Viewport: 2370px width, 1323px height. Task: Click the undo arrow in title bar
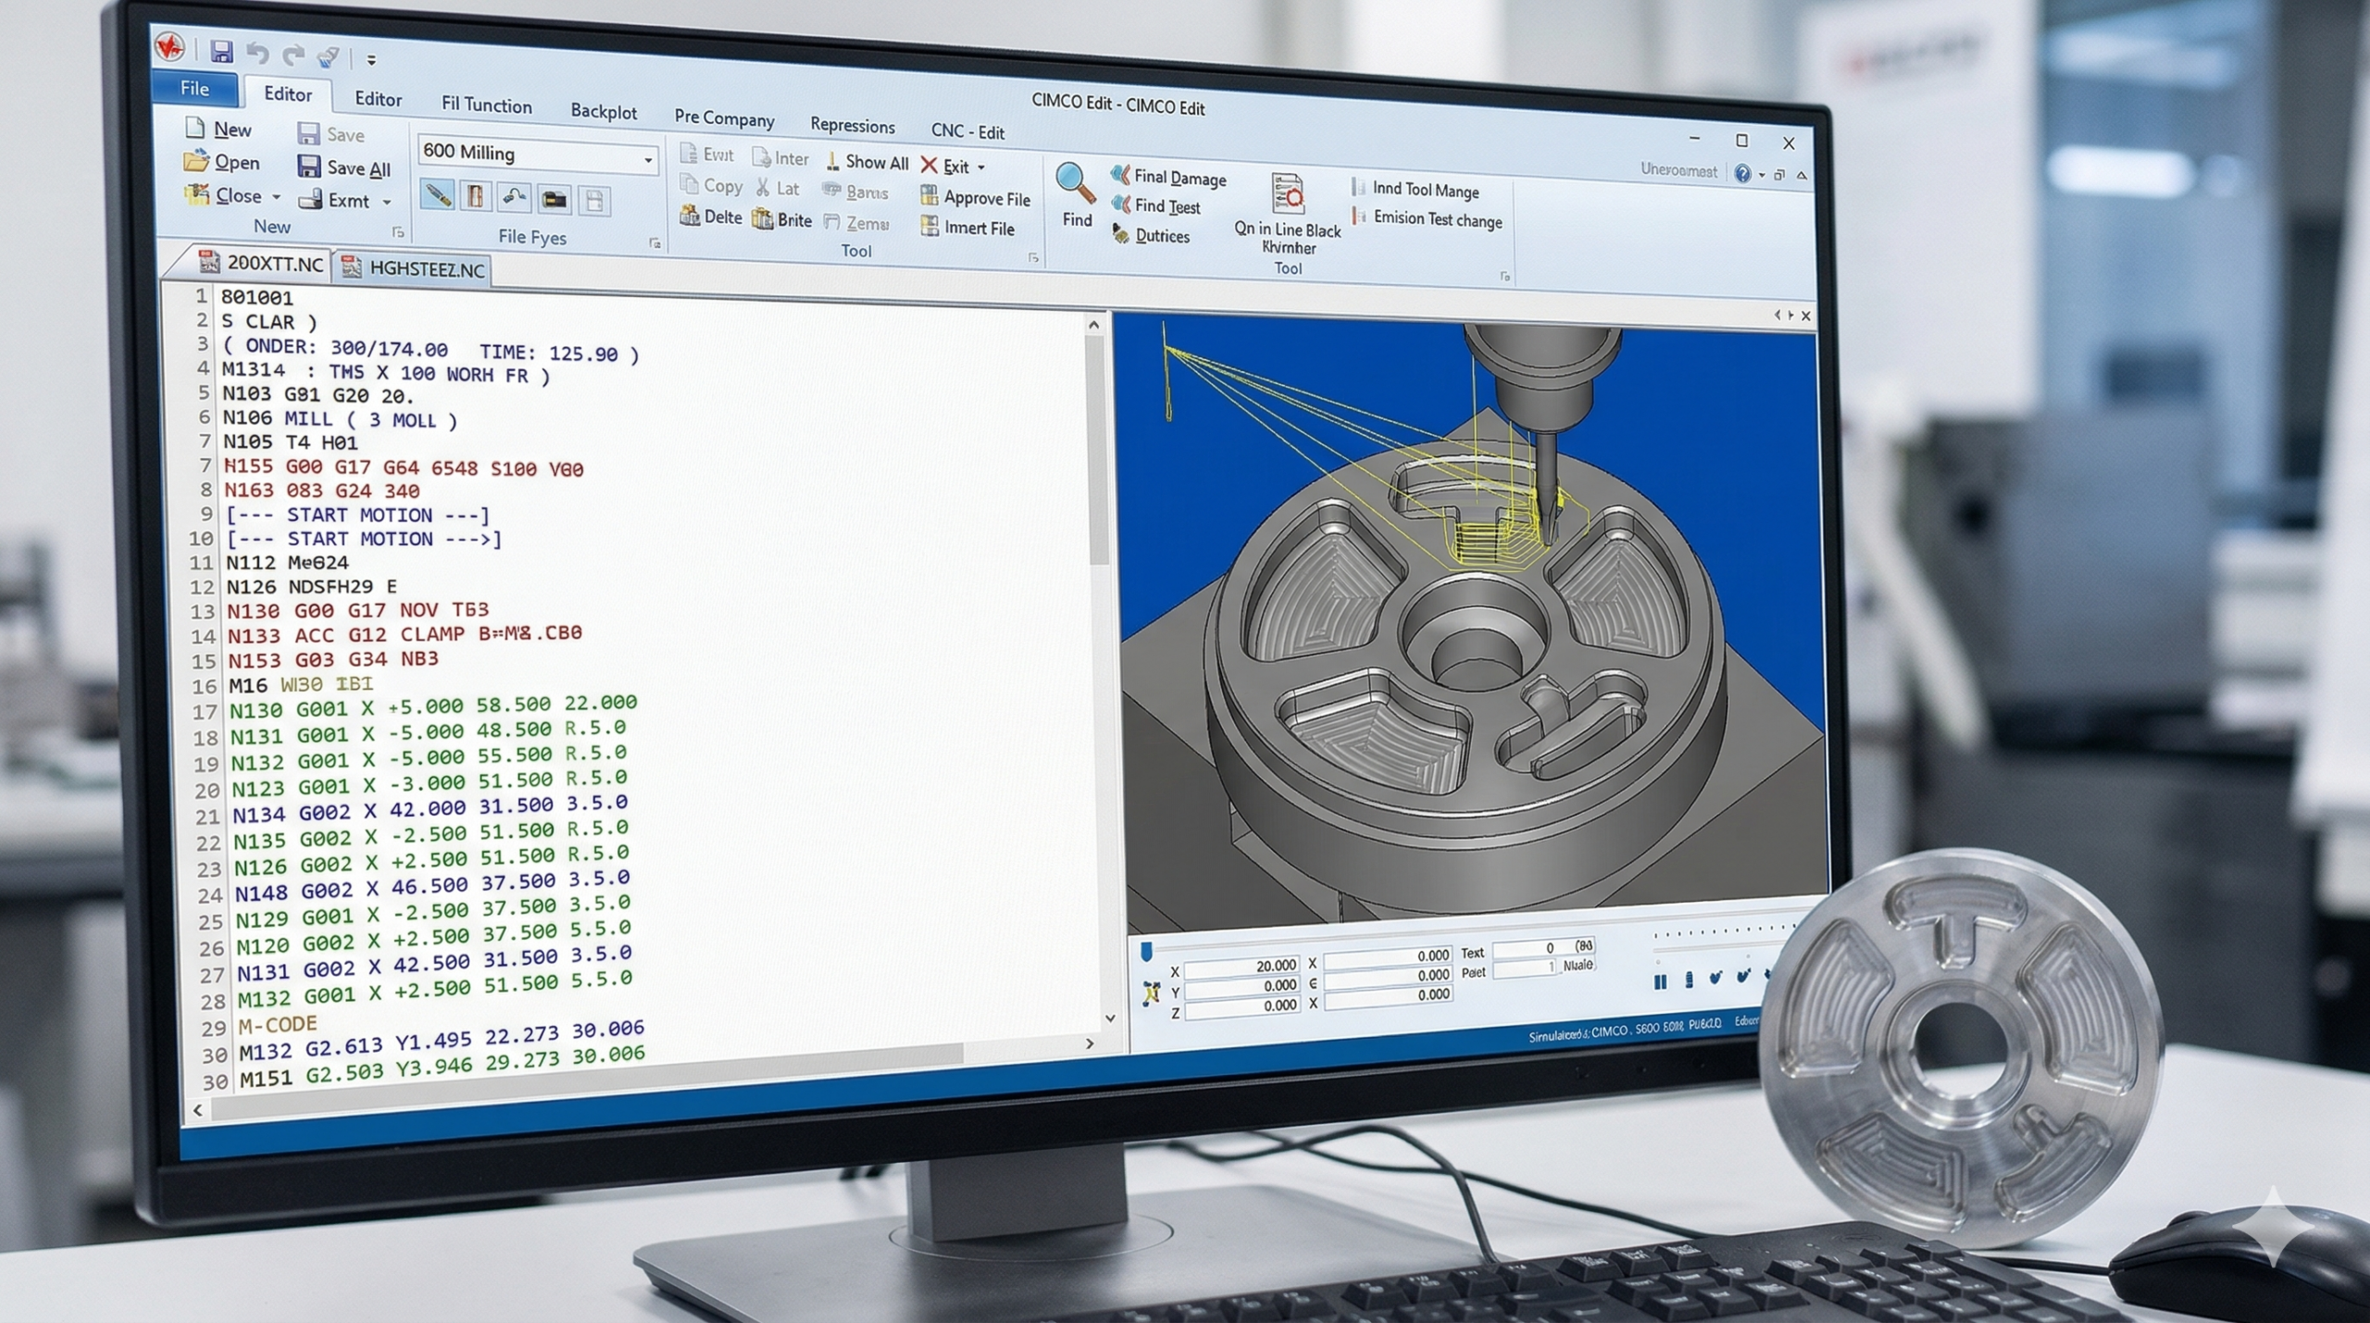click(x=257, y=54)
